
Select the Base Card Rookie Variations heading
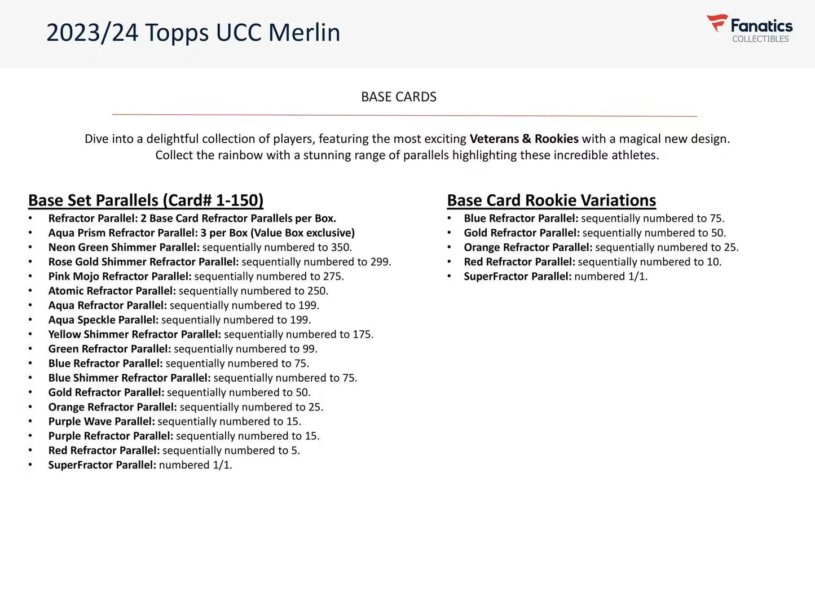[x=551, y=200]
